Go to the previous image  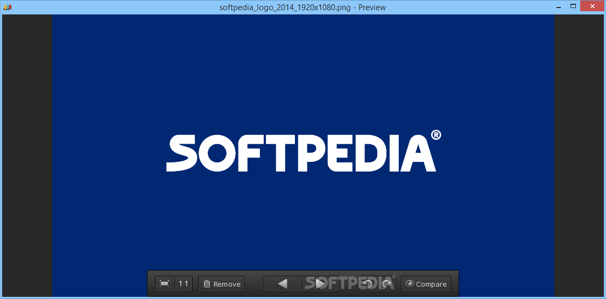point(283,284)
